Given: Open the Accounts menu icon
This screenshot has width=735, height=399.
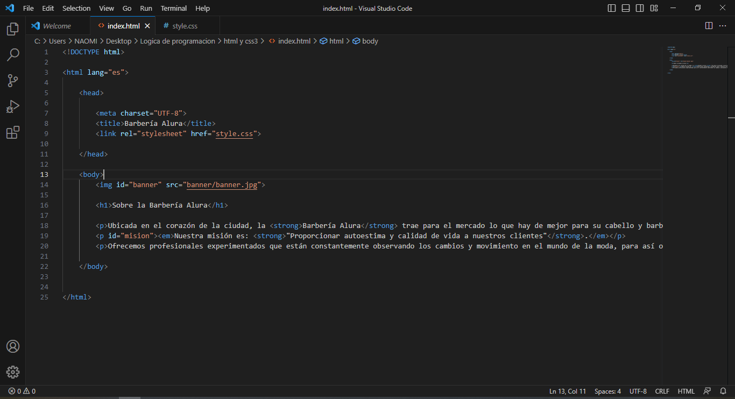Looking at the screenshot, I should pos(13,346).
